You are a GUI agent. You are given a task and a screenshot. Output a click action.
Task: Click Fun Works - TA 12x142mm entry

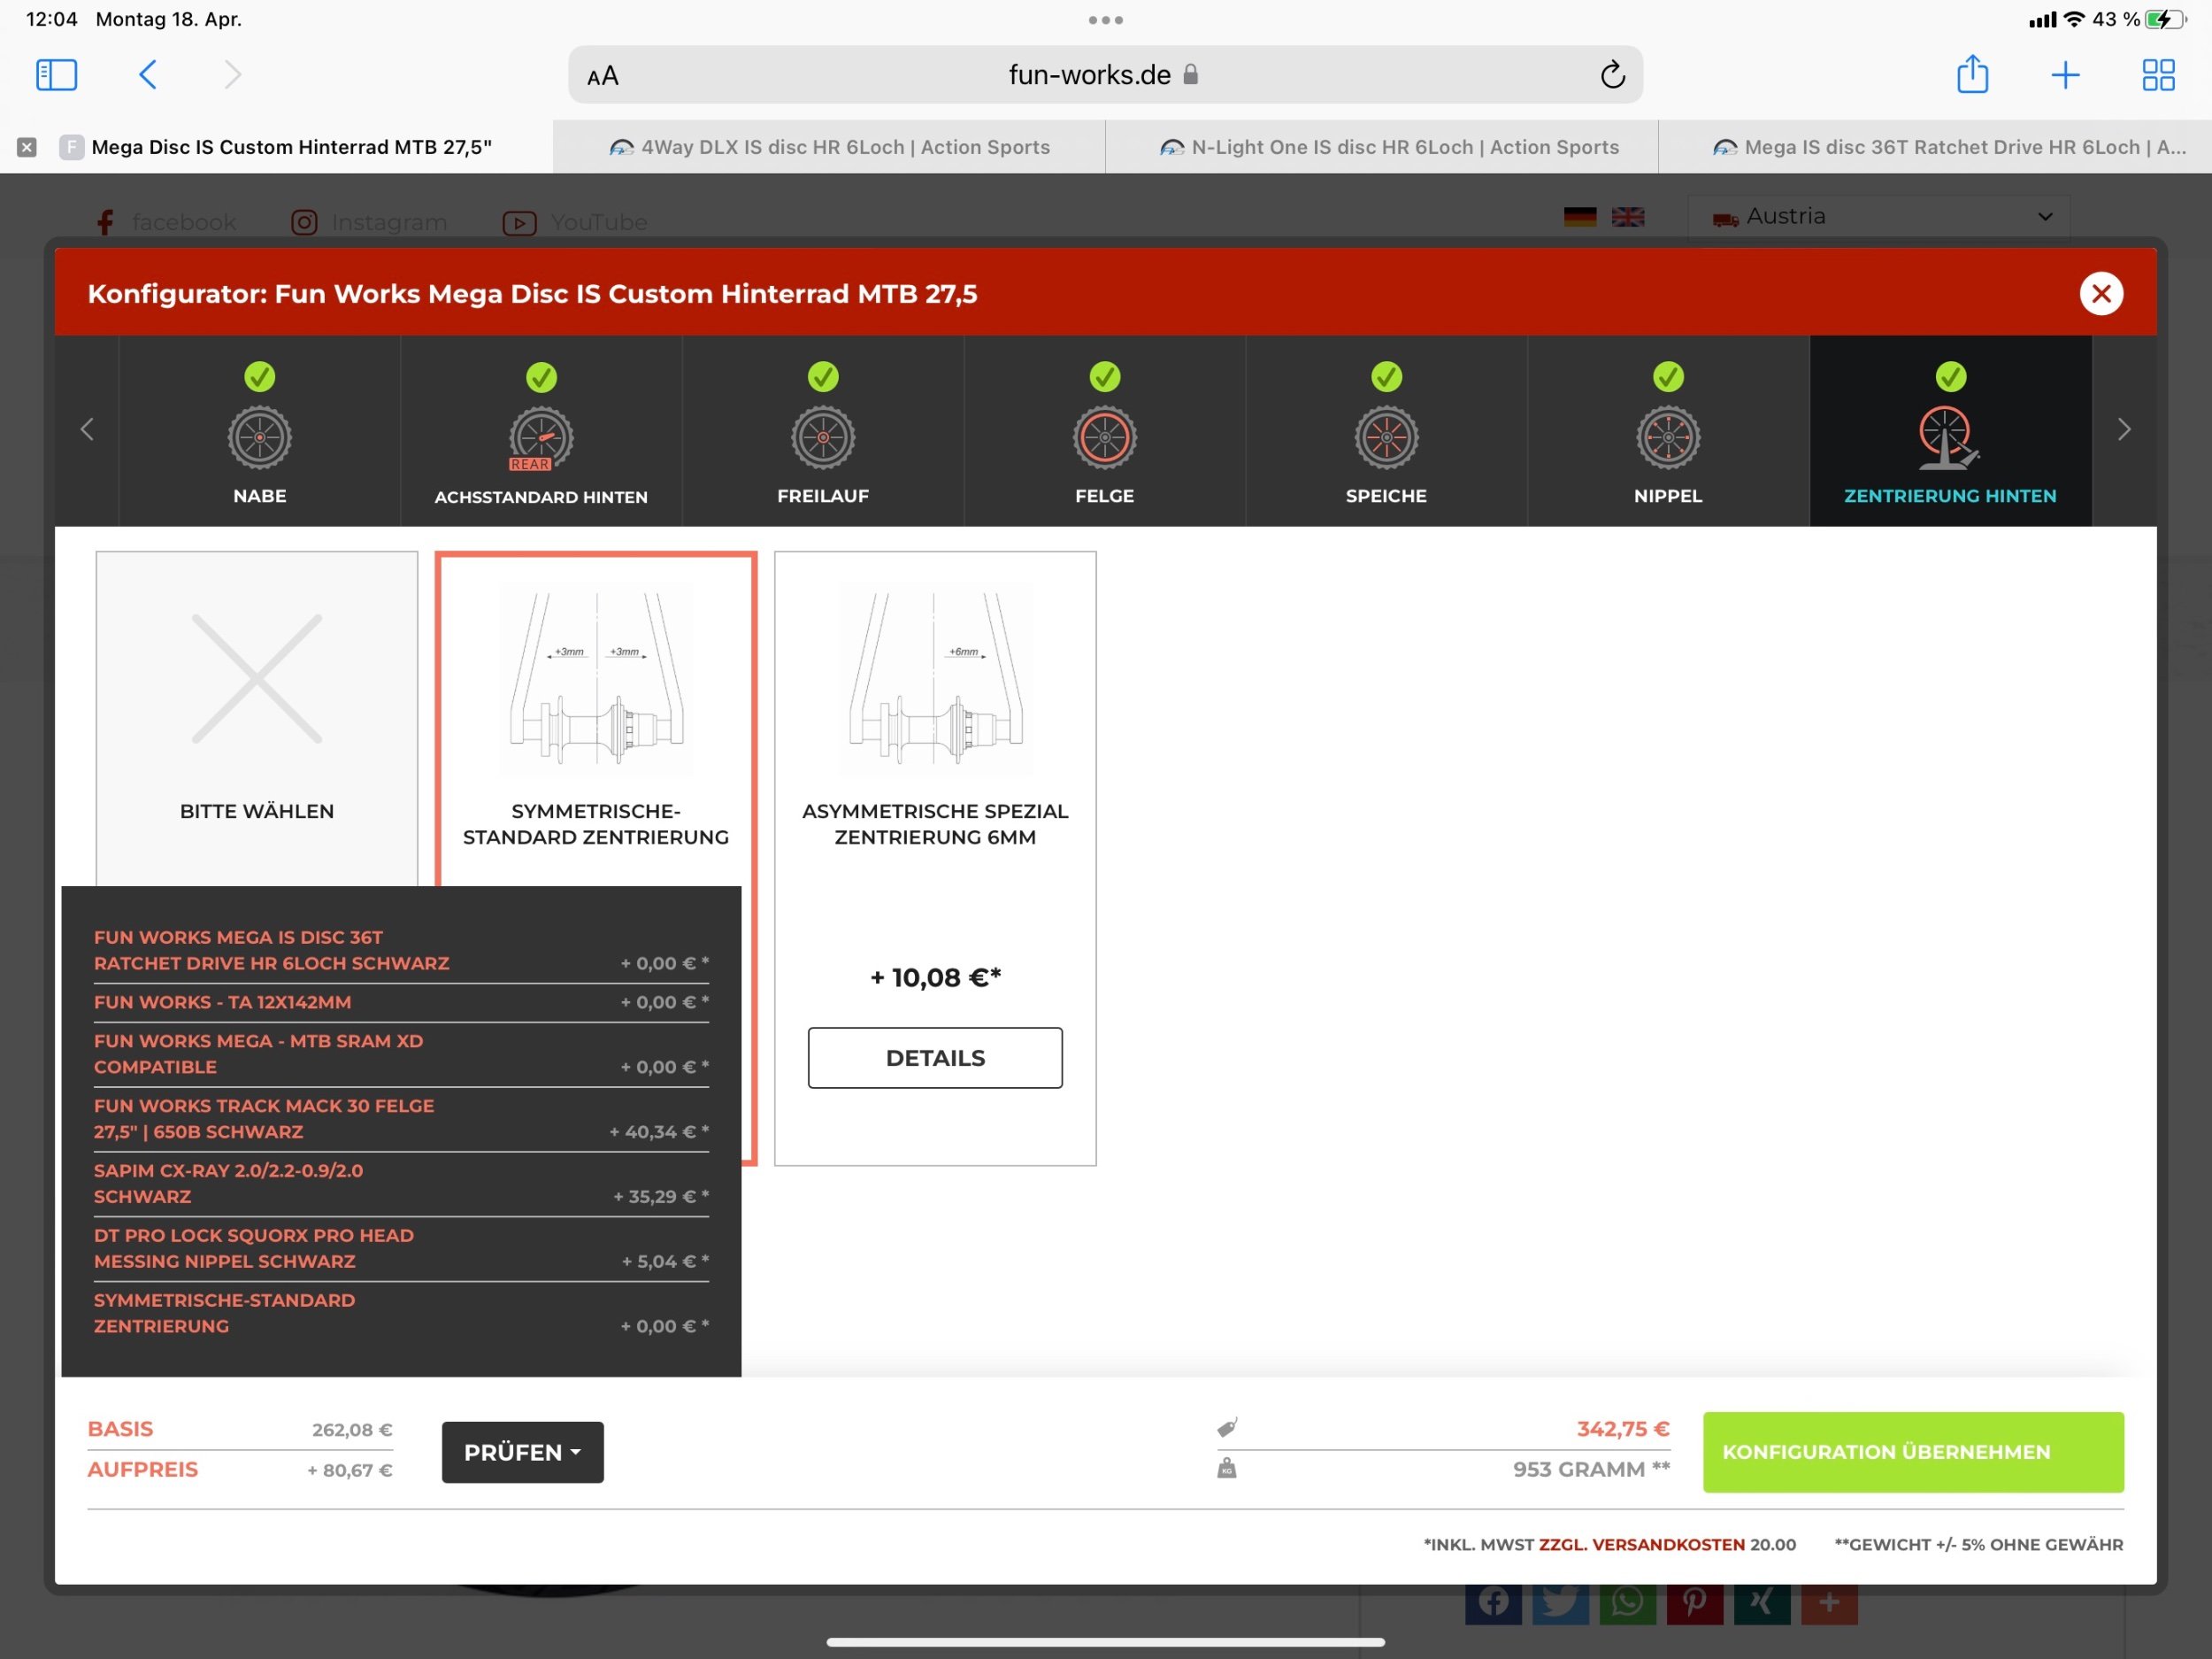pyautogui.click(x=401, y=1003)
